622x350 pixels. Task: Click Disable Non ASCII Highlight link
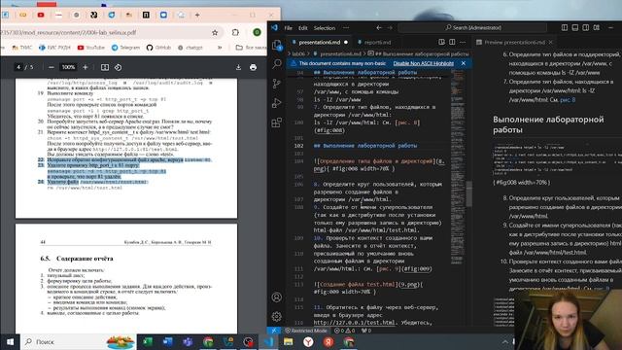pos(424,63)
